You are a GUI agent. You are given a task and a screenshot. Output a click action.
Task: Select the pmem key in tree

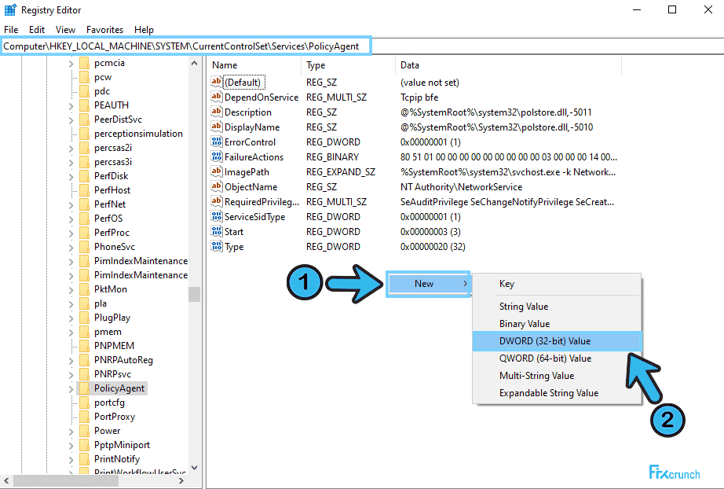tap(108, 332)
